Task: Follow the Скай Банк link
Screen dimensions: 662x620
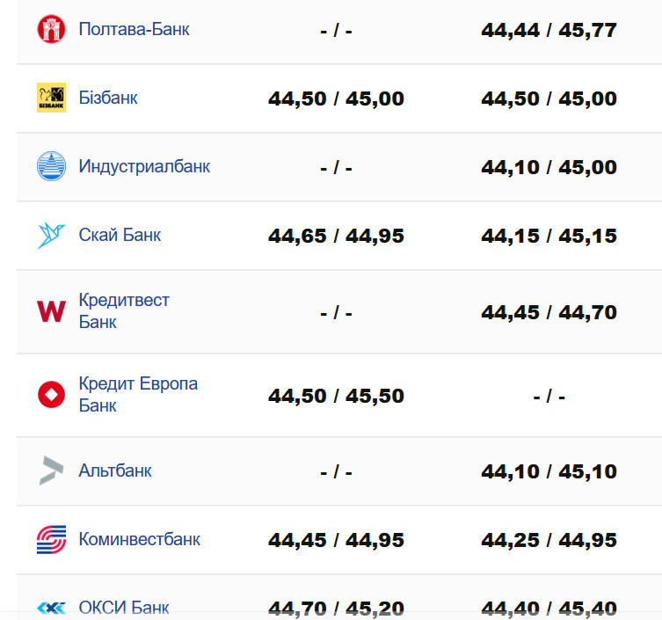Action: [120, 235]
